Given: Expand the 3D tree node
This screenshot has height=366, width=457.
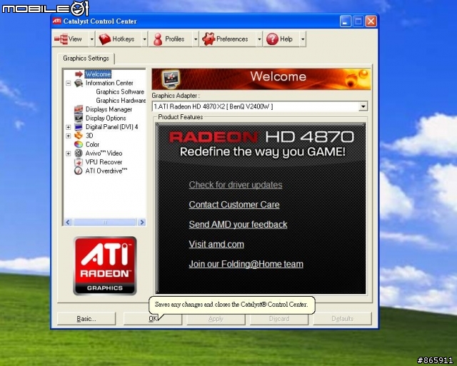Looking at the screenshot, I should click(x=69, y=136).
